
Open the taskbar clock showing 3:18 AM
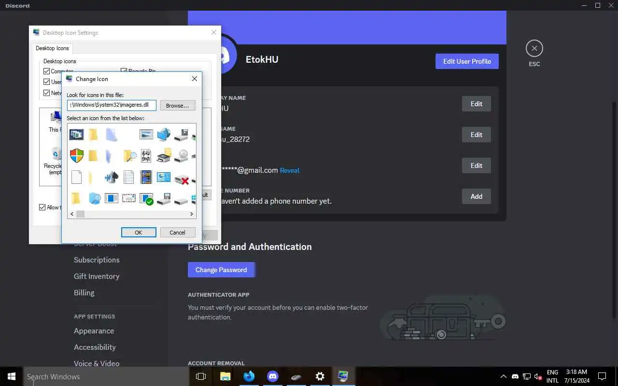click(576, 376)
